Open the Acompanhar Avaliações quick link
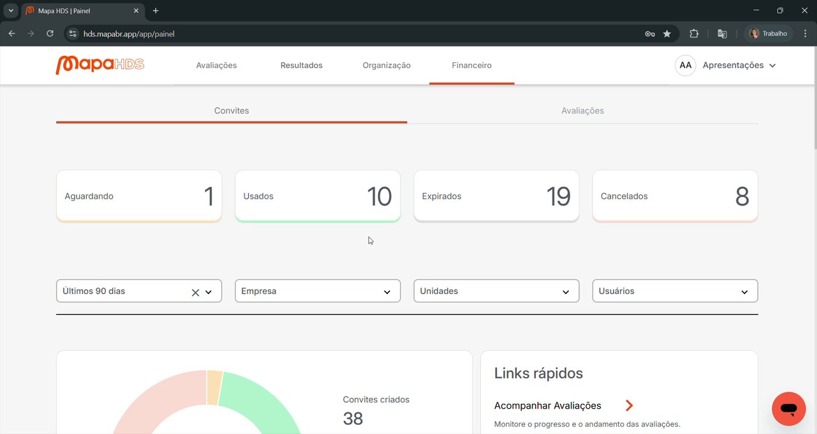The width and height of the screenshot is (817, 434). point(548,406)
